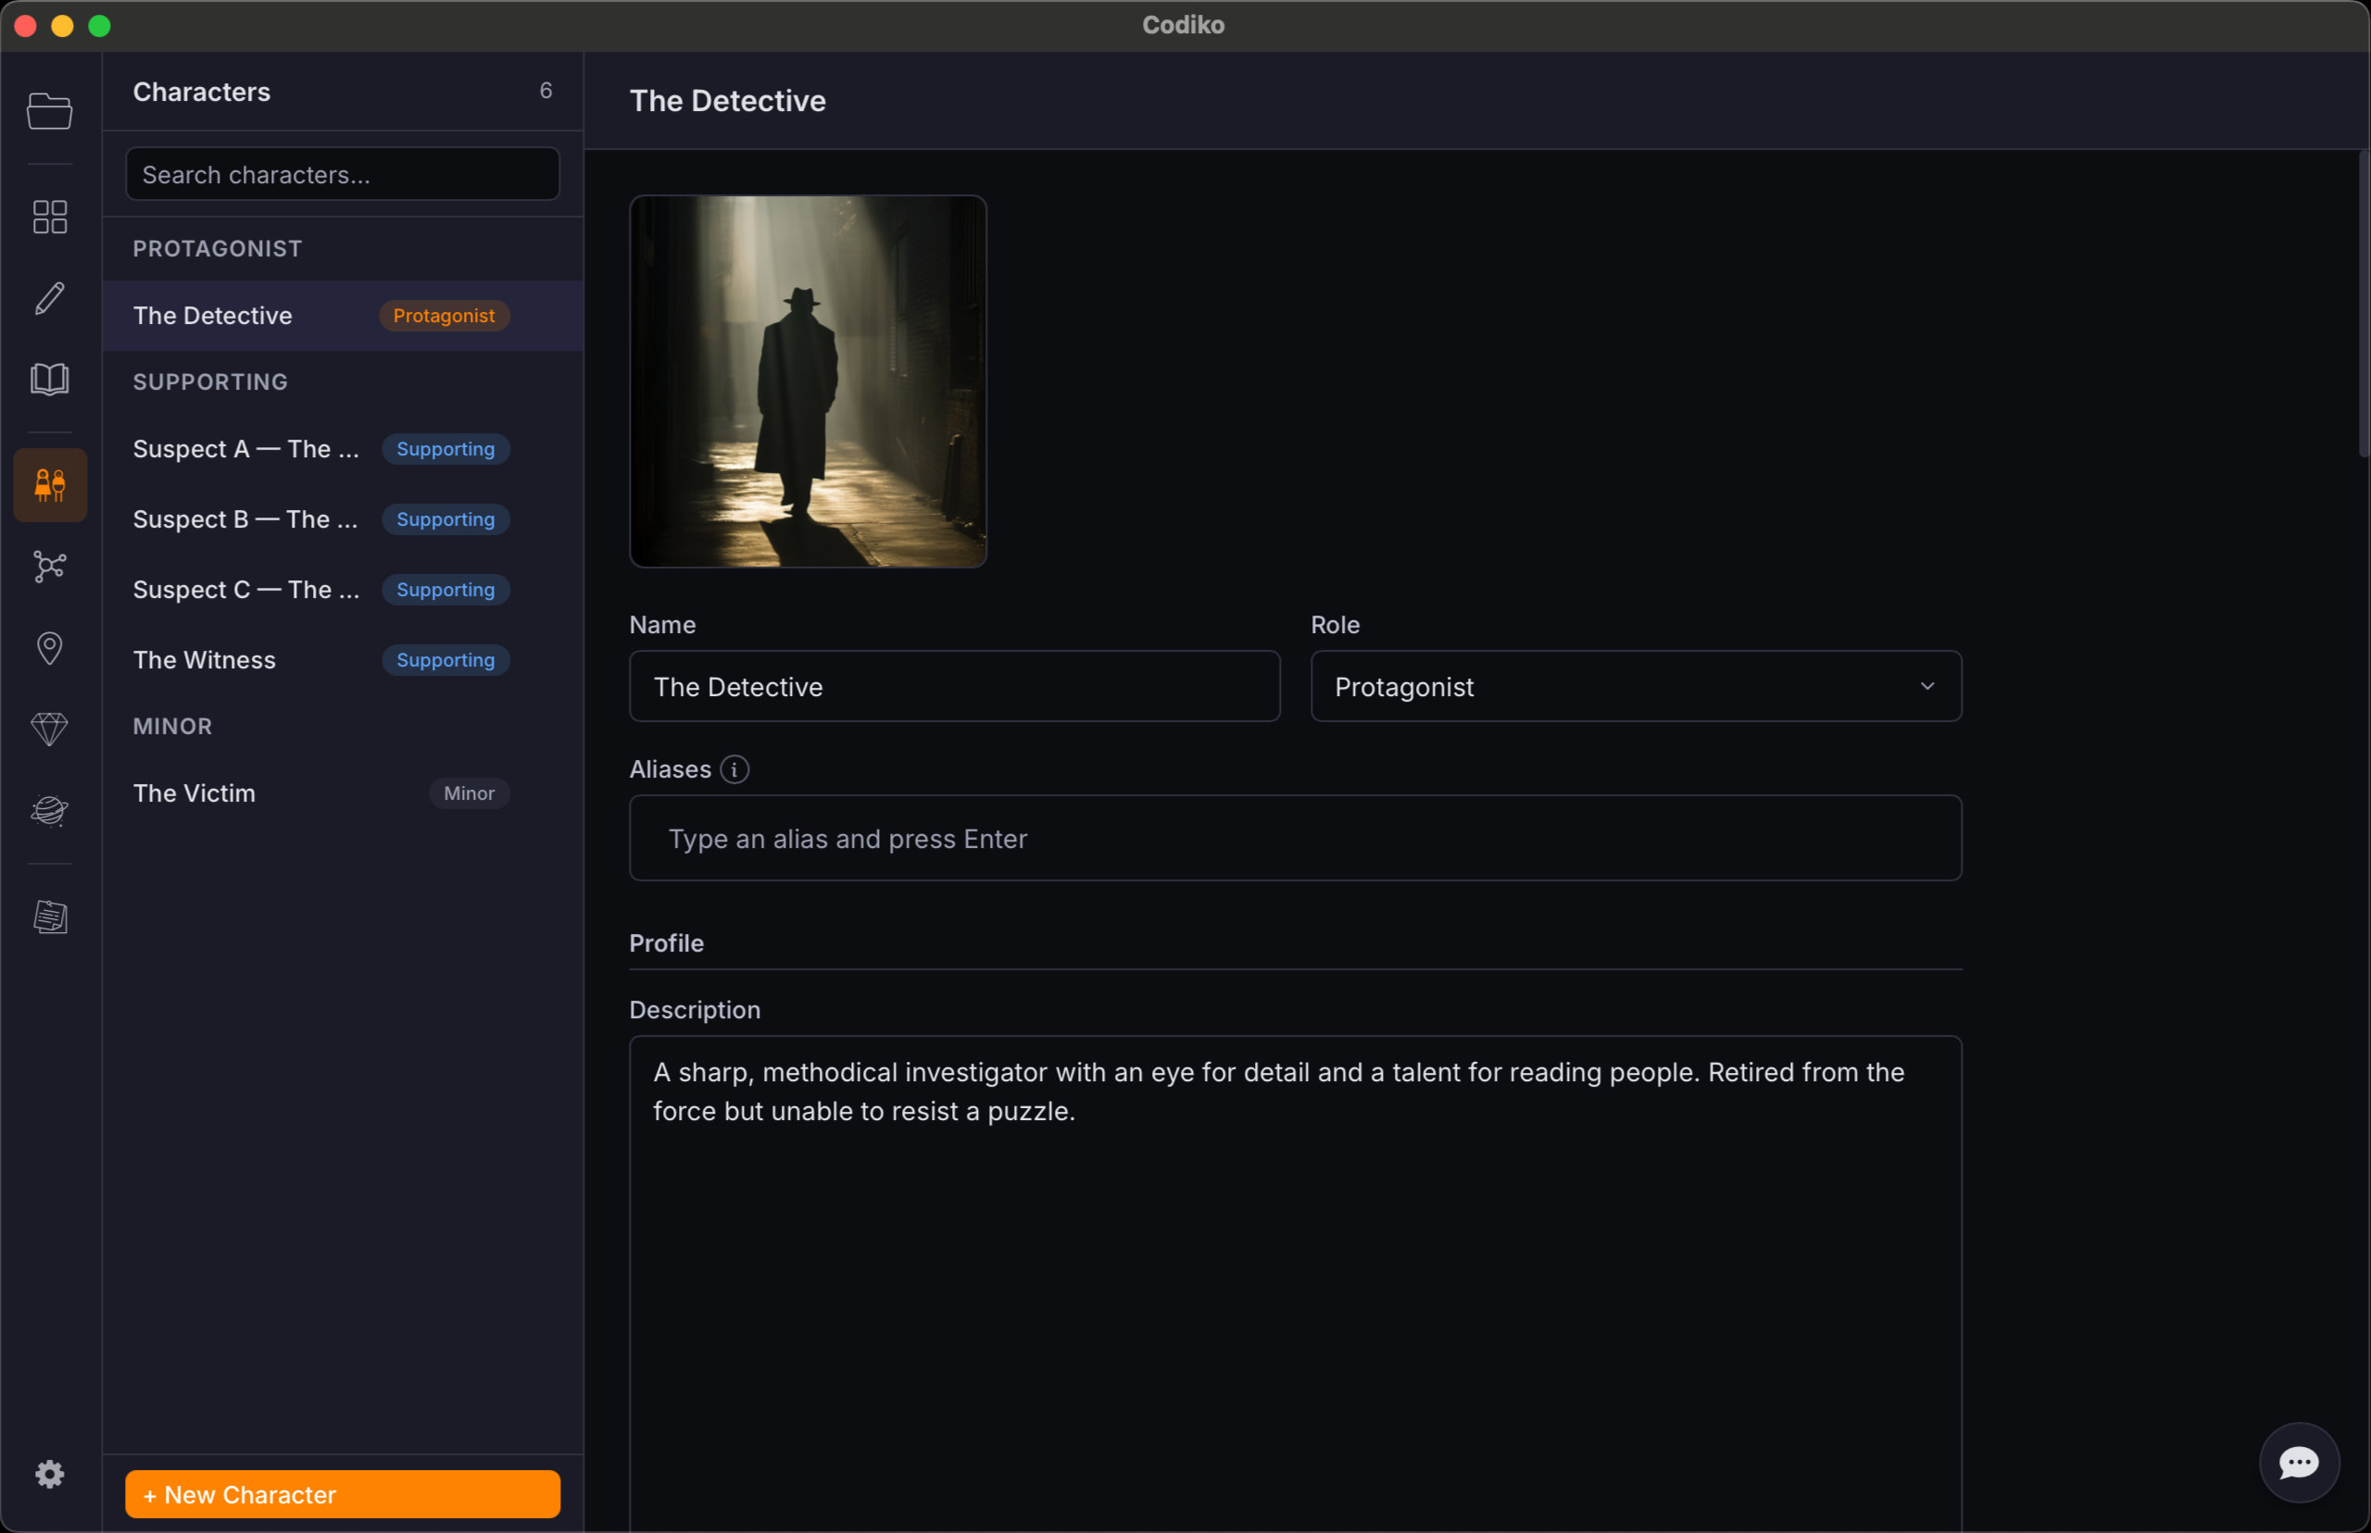Click the Minor badge on The Victim
Screen dimensions: 2371x1533
[x=469, y=793]
